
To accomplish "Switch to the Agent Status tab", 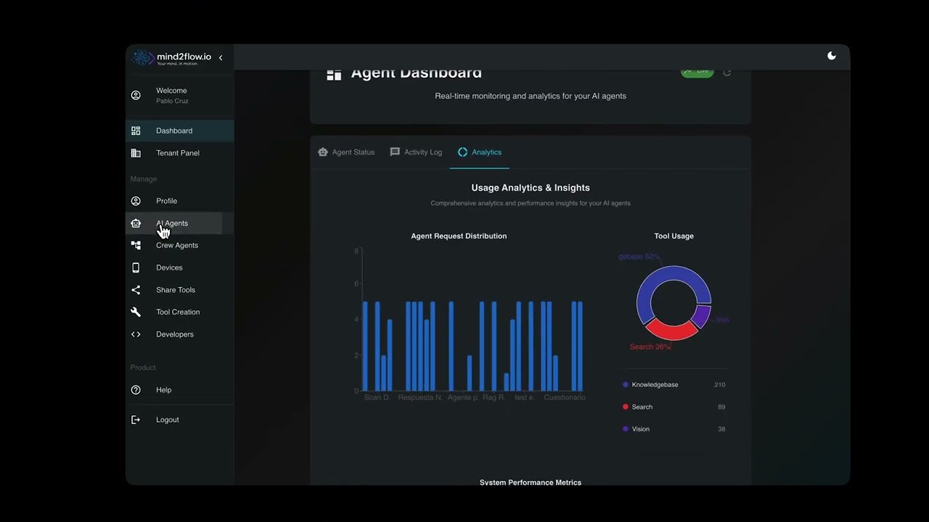I will coord(346,152).
